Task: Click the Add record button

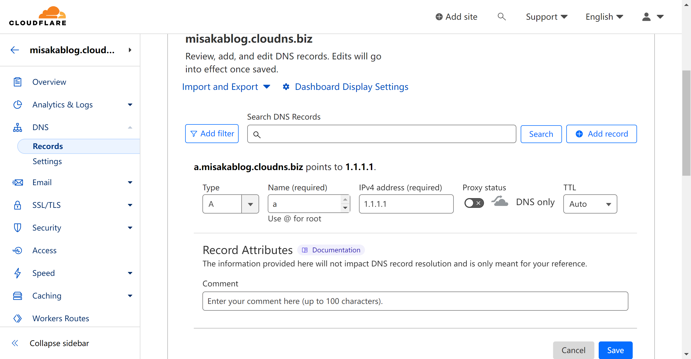Action: click(x=601, y=134)
